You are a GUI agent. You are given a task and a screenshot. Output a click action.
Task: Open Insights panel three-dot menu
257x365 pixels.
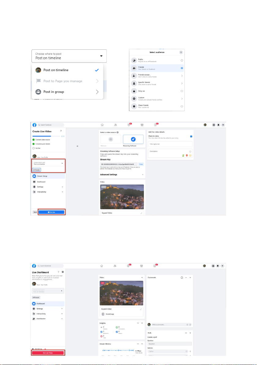138,323
